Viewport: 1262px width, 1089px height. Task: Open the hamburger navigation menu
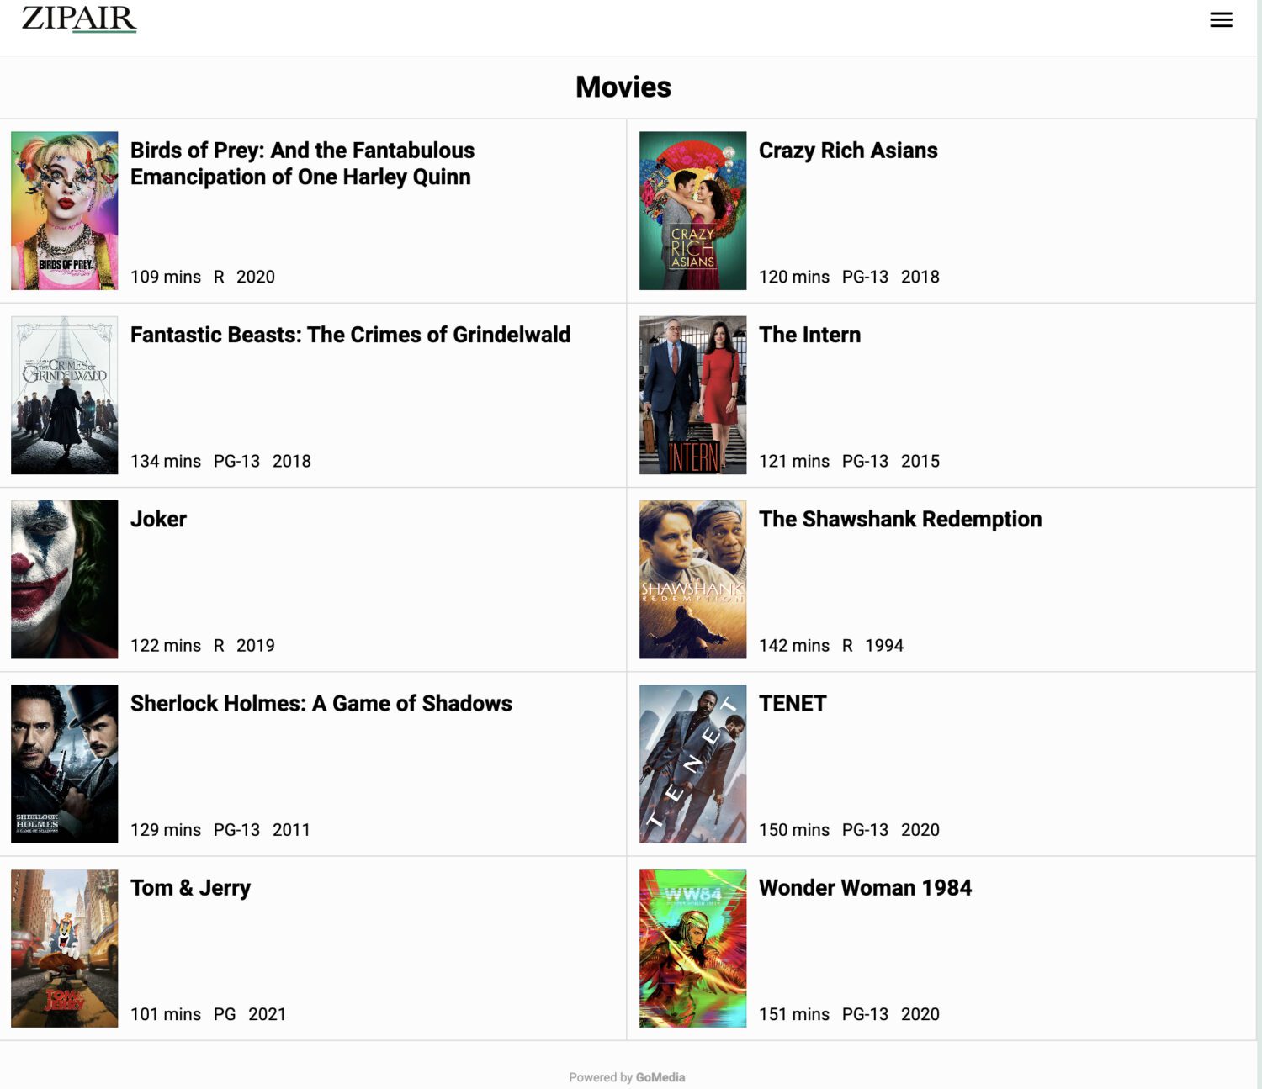(x=1220, y=20)
